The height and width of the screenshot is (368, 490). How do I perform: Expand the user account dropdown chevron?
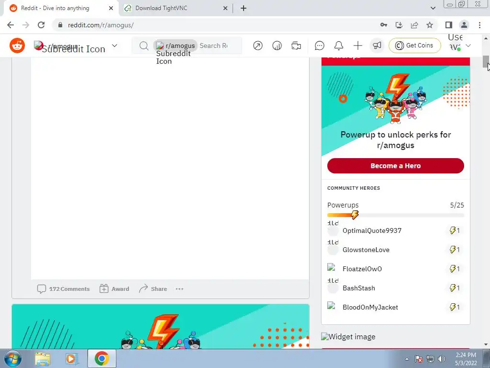tap(468, 46)
